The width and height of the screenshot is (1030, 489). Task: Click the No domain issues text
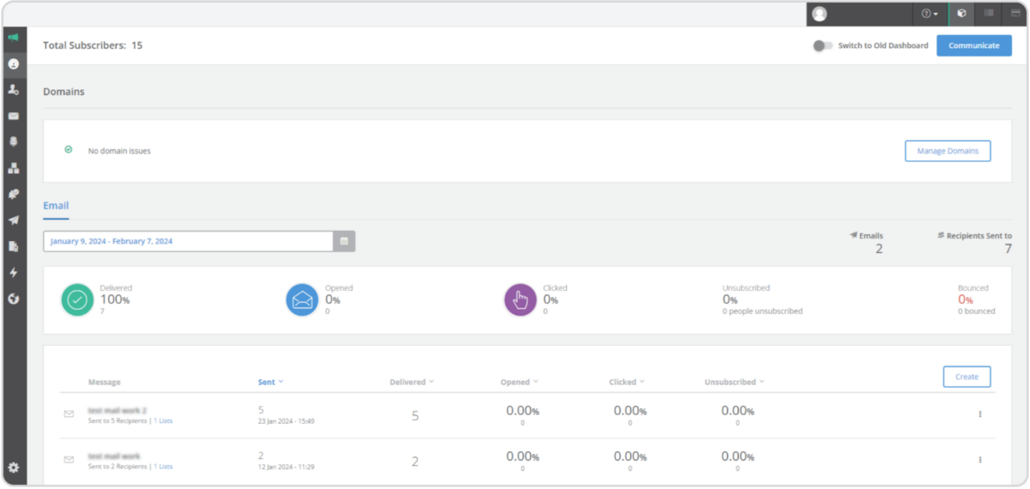click(119, 151)
